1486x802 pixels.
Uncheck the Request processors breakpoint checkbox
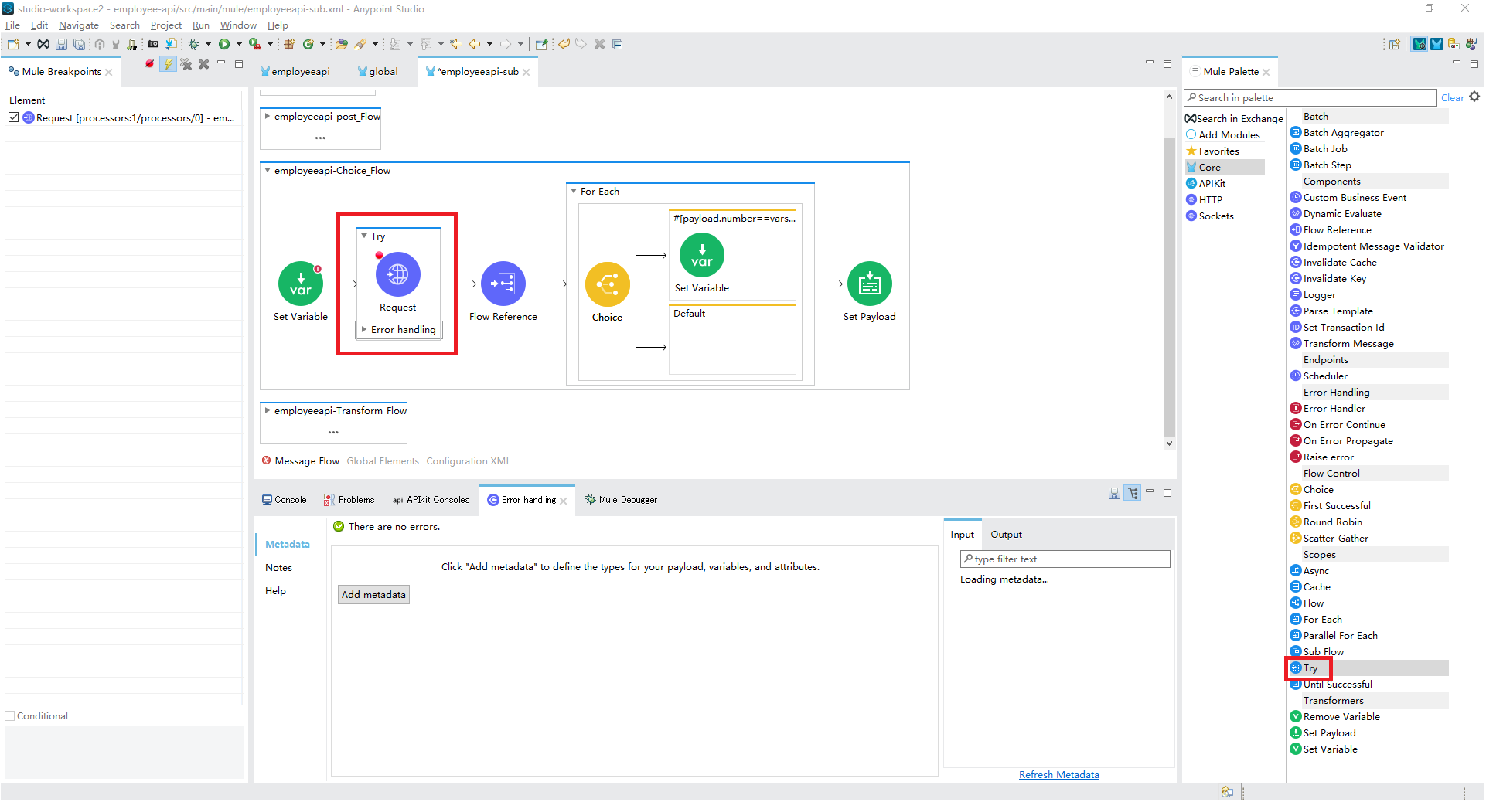(x=13, y=117)
